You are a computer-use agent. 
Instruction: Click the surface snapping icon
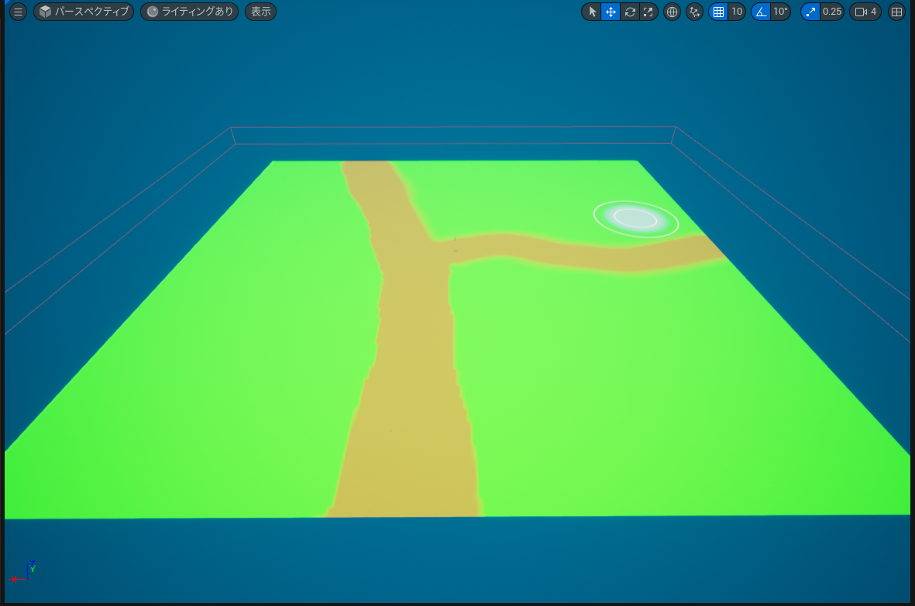694,12
